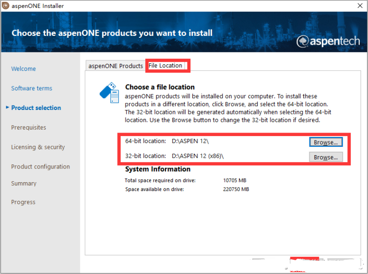368x274 pixels.
Task: Click the System Information heading
Action: pos(158,169)
